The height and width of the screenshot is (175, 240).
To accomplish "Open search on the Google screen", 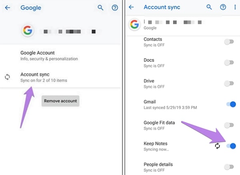I will [x=100, y=8].
